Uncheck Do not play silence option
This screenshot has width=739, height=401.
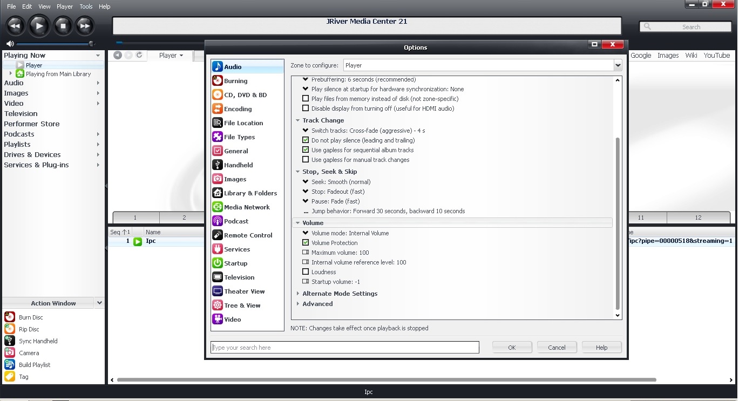pos(306,140)
